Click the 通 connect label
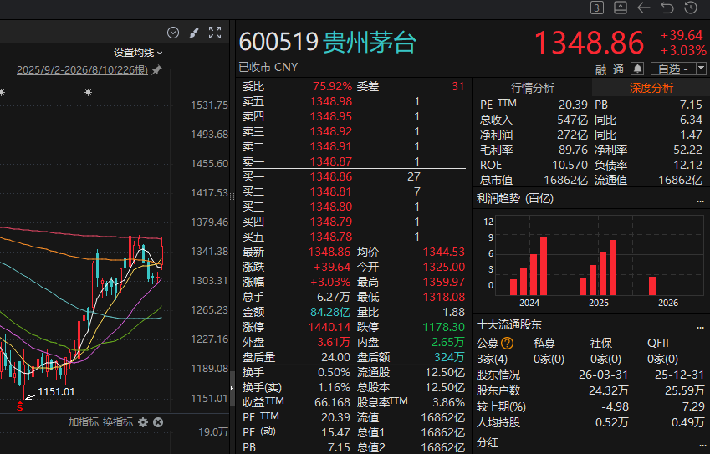Image resolution: width=710 pixels, height=454 pixels. [x=619, y=69]
